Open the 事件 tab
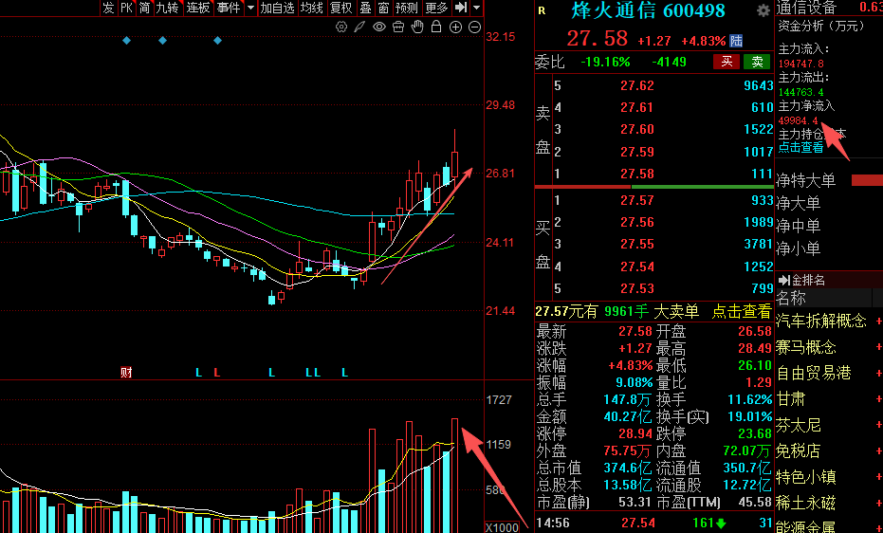 tap(229, 8)
